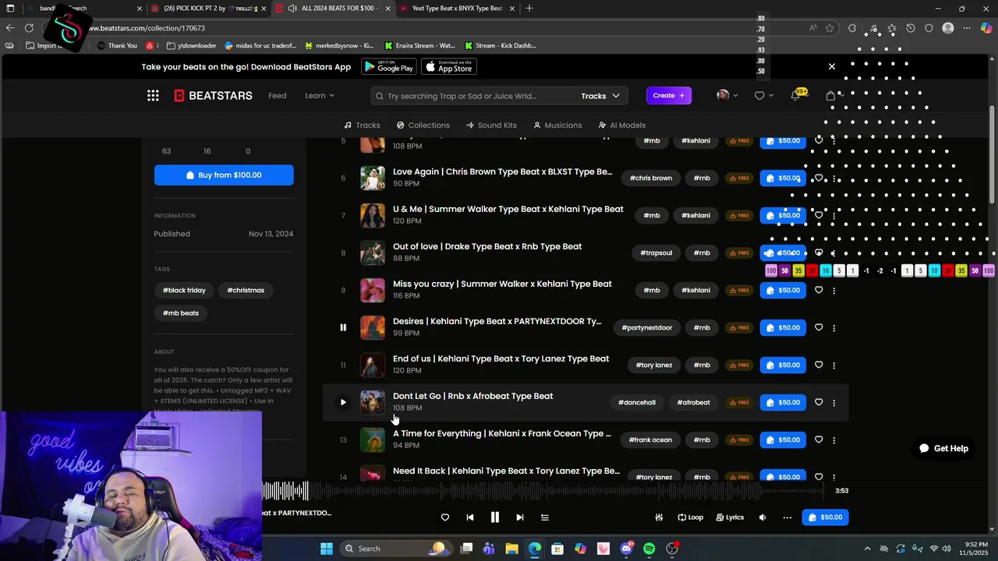
Task: Open the Get Help chat
Action: (x=943, y=448)
